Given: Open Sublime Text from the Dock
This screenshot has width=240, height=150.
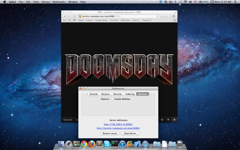Looking at the screenshot, I should pos(99,144).
